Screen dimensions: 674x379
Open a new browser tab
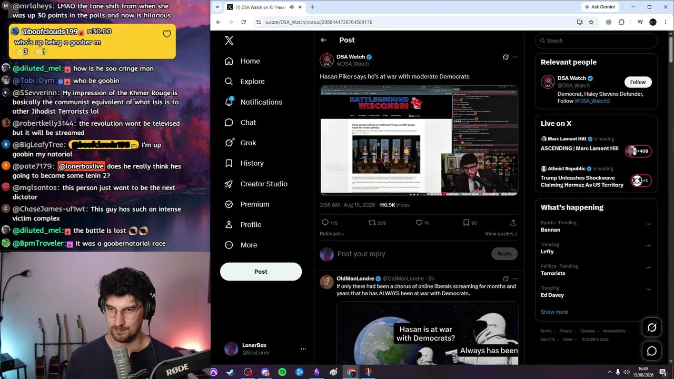(312, 7)
